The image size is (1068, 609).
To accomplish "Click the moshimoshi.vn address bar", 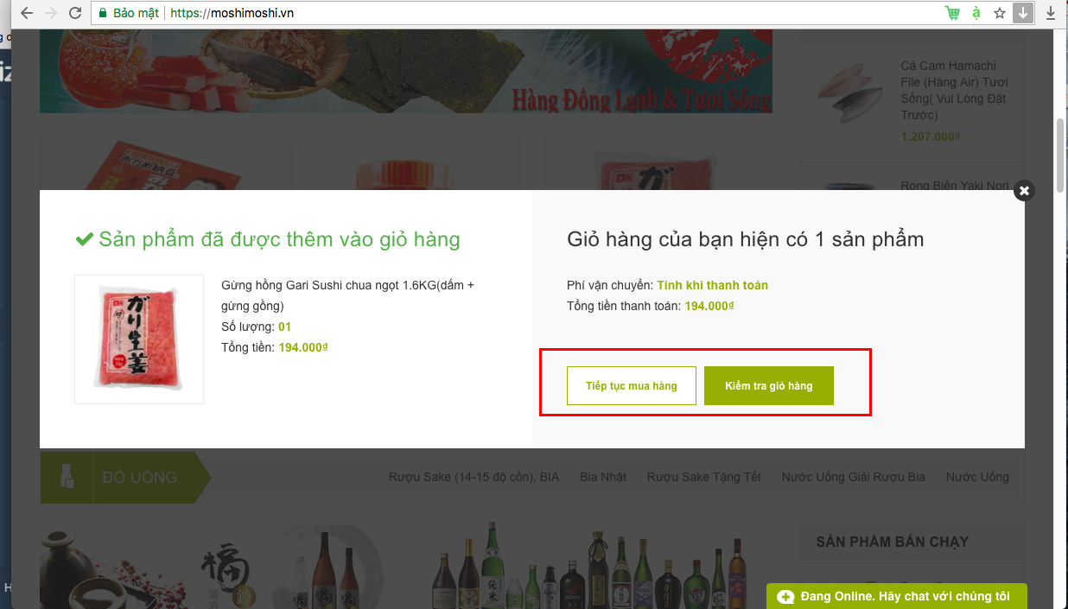I will (x=553, y=13).
